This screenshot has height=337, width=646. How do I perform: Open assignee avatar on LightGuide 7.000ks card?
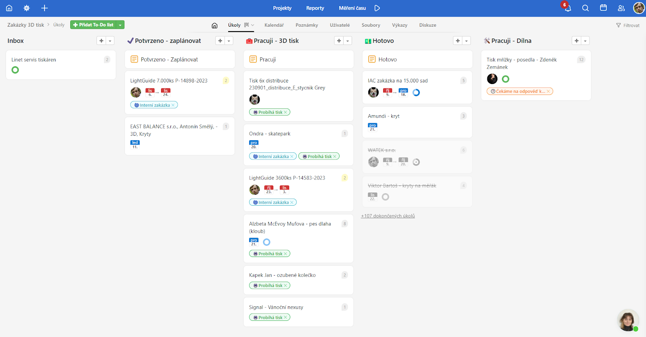tap(136, 92)
